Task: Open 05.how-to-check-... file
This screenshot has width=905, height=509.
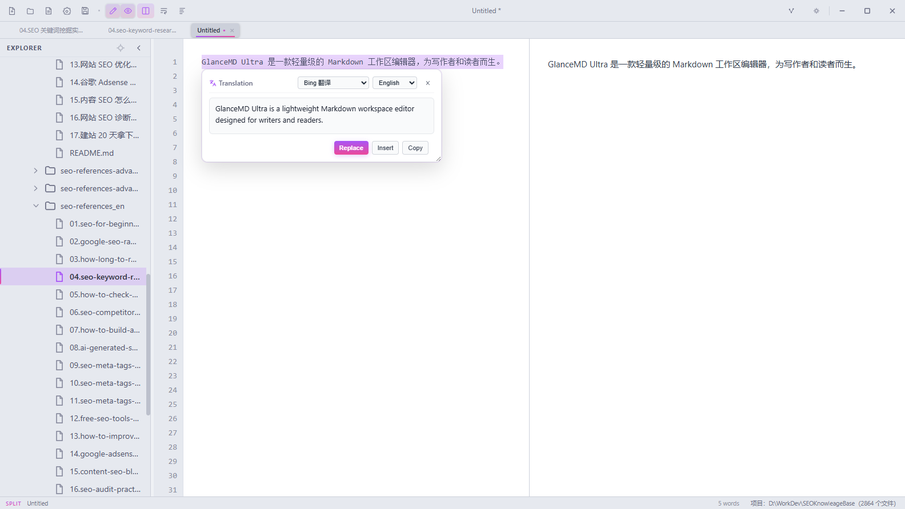Action: coord(73,294)
